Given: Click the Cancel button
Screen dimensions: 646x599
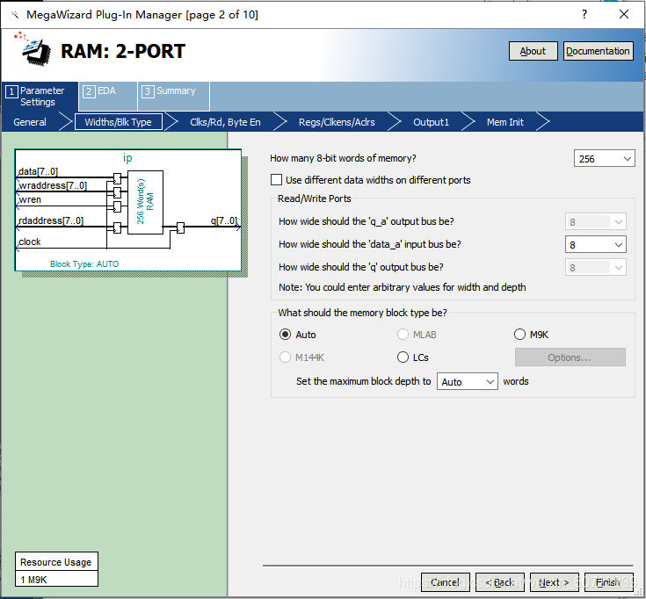Looking at the screenshot, I should (446, 582).
